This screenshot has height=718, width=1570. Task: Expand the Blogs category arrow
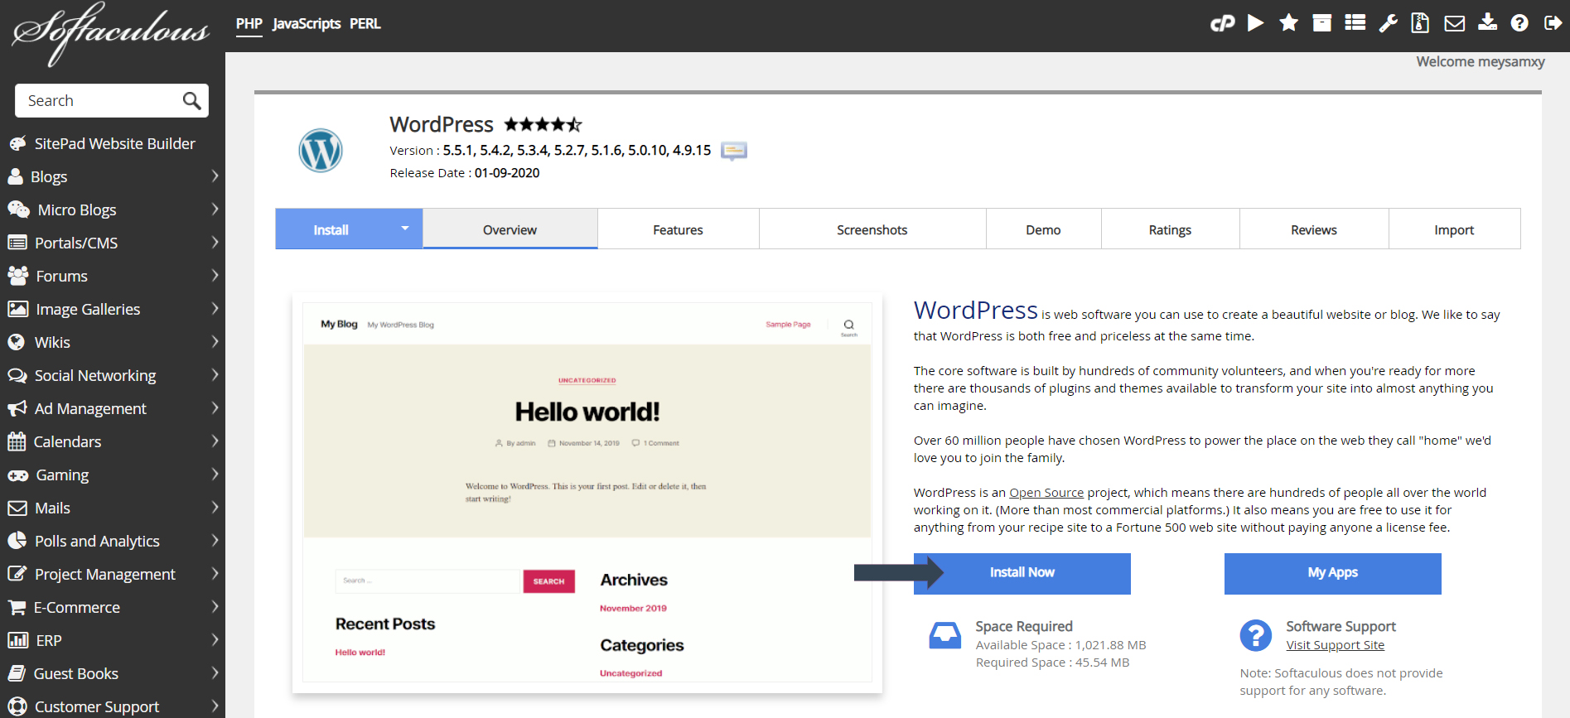pos(215,176)
